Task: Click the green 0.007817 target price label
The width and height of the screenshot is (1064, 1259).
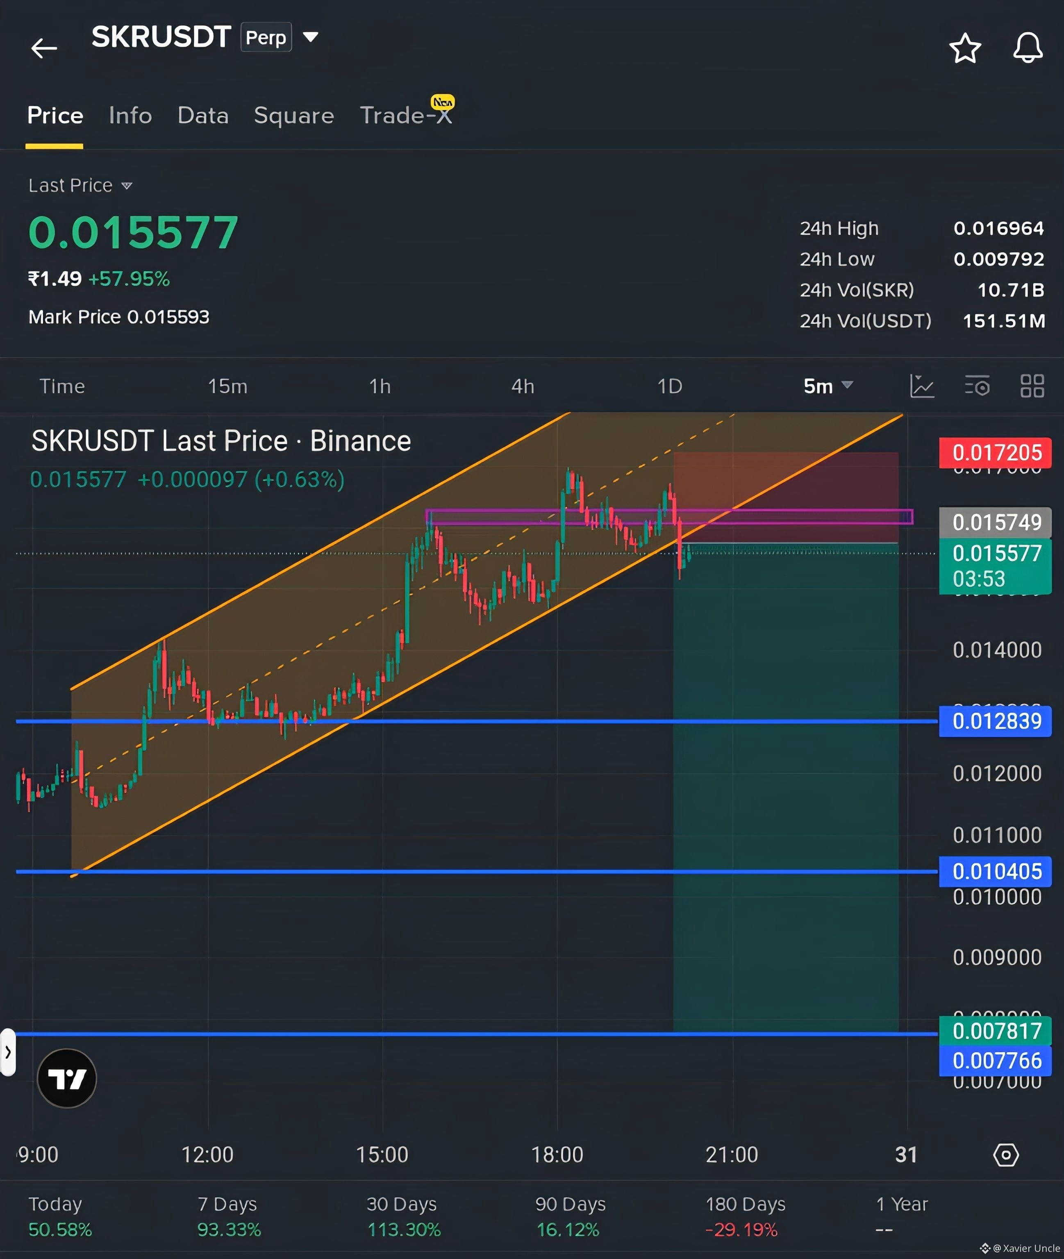Action: tap(995, 1031)
